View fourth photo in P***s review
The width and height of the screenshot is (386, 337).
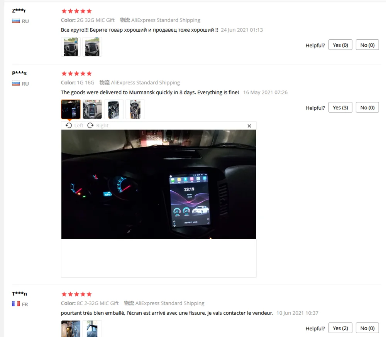[135, 110]
